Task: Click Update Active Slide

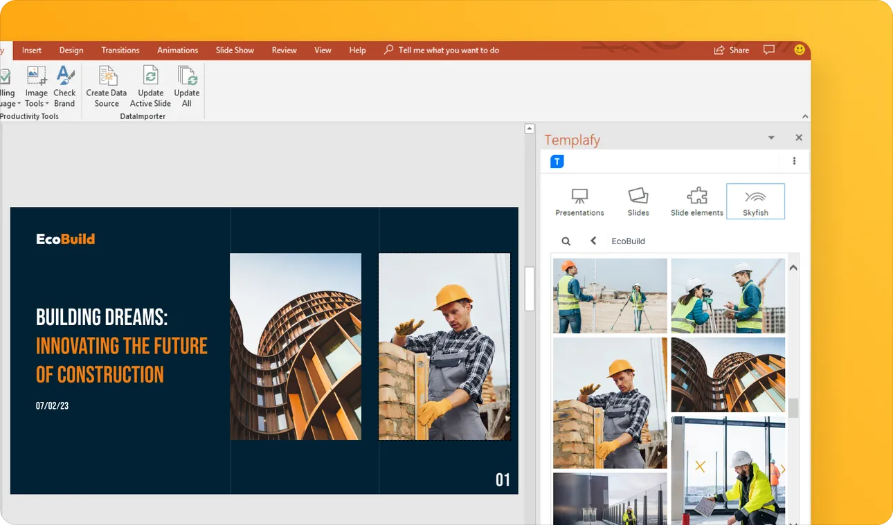Action: coord(150,86)
